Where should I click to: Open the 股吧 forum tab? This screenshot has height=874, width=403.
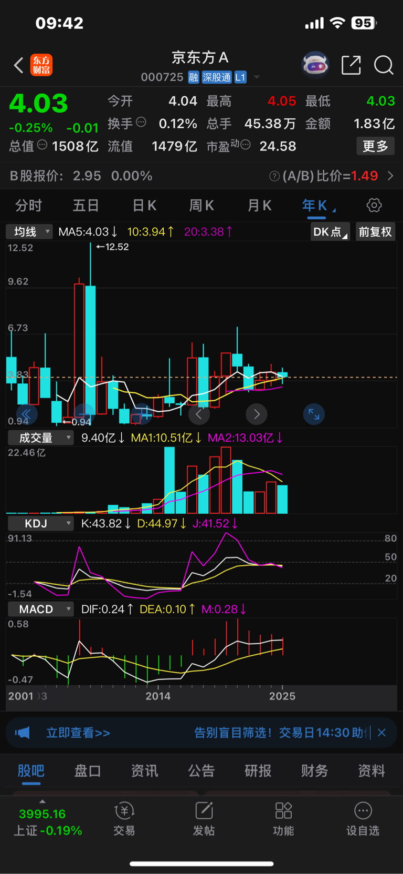31,771
